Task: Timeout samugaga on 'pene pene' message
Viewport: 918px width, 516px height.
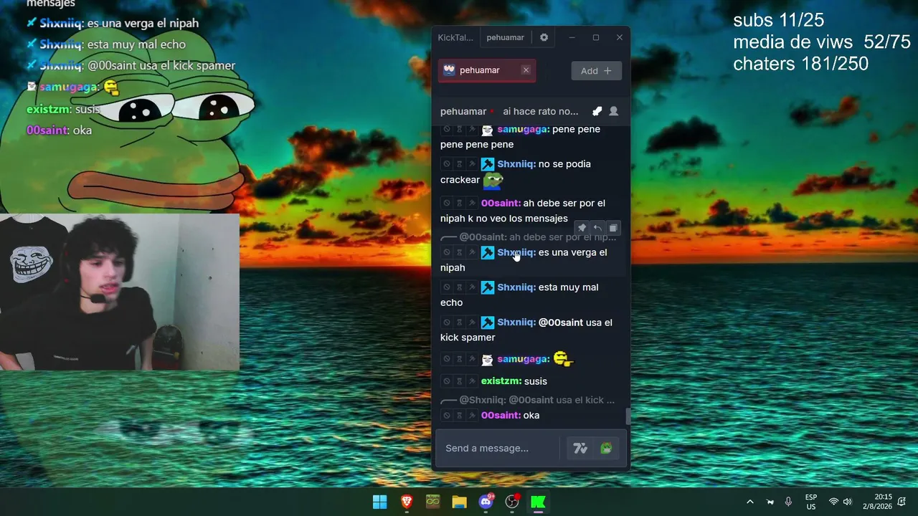Action: tap(460, 129)
